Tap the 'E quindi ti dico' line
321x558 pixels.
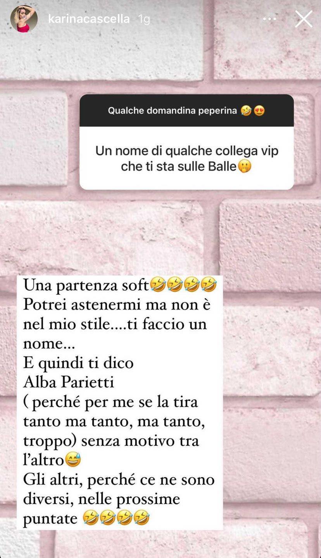pos(78,363)
